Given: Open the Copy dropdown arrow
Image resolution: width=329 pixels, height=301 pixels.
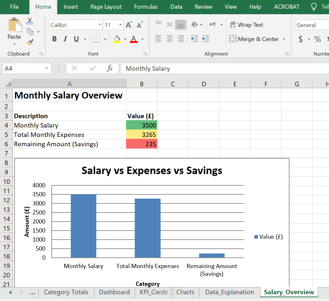Looking at the screenshot, I should coord(38,32).
